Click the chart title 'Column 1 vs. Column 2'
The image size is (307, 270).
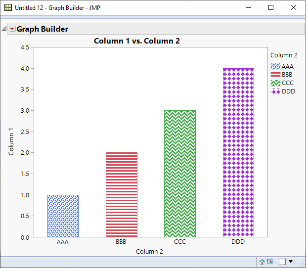coord(137,41)
